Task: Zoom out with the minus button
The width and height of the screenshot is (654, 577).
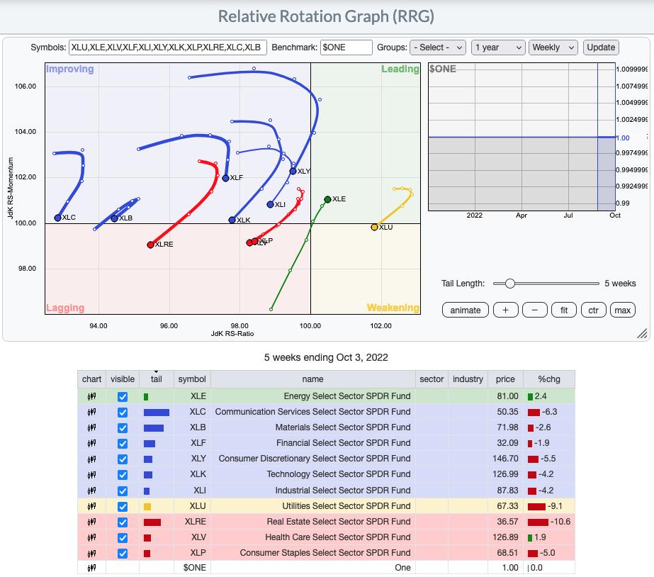Action: 535,310
